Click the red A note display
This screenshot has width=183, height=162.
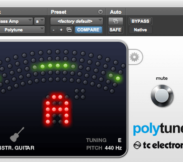57,110
